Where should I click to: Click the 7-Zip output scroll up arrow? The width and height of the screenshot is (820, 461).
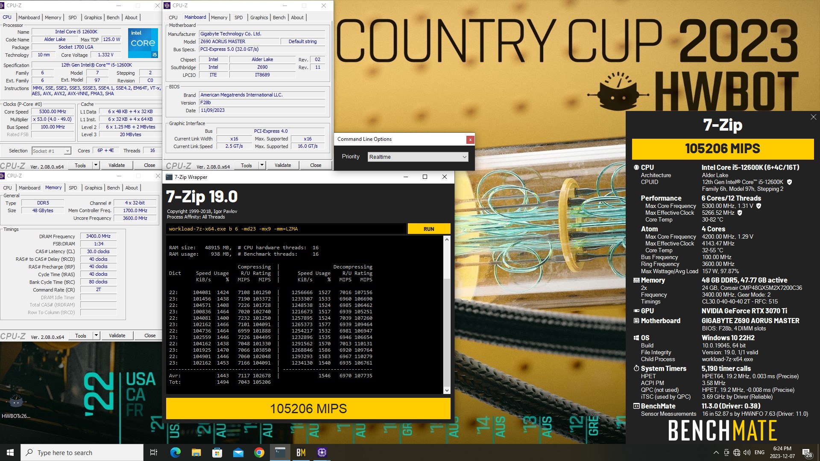click(447, 239)
